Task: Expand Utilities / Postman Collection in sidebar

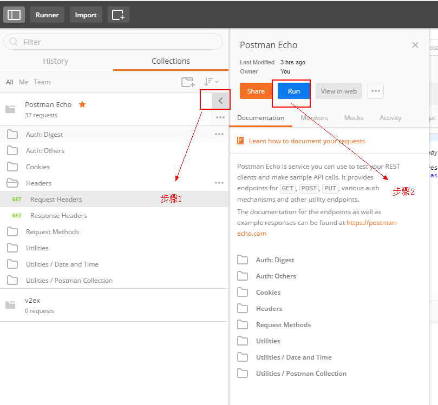Action: point(114,280)
